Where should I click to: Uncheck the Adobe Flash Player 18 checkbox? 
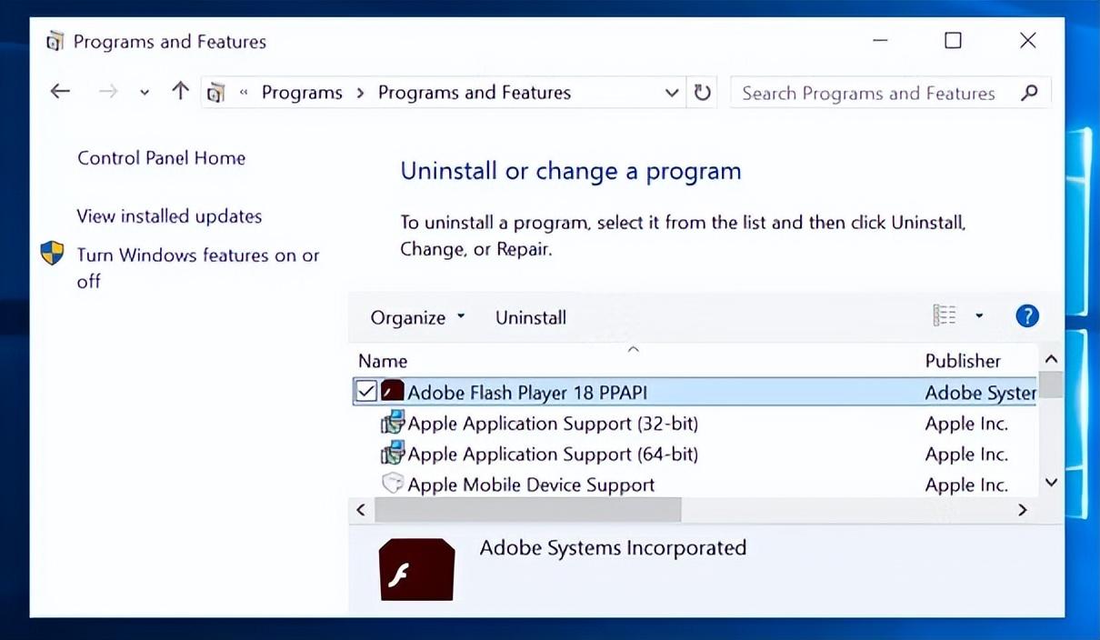coord(366,392)
